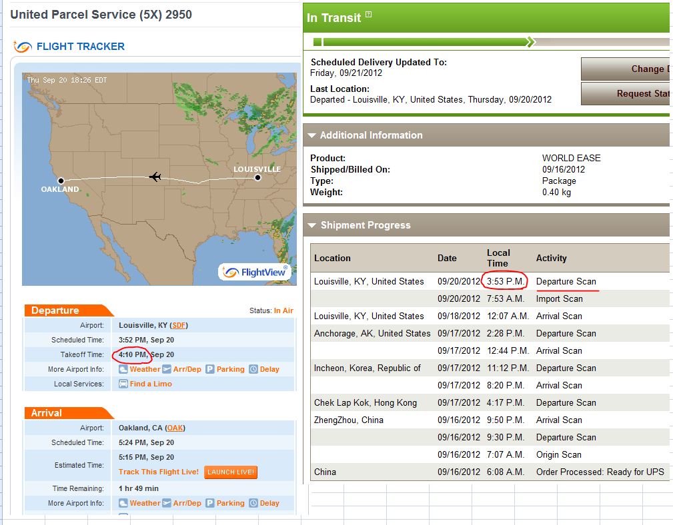Click United Parcel Service (5X) 2950 heading
Screen dimensions: 673x525
(101, 15)
